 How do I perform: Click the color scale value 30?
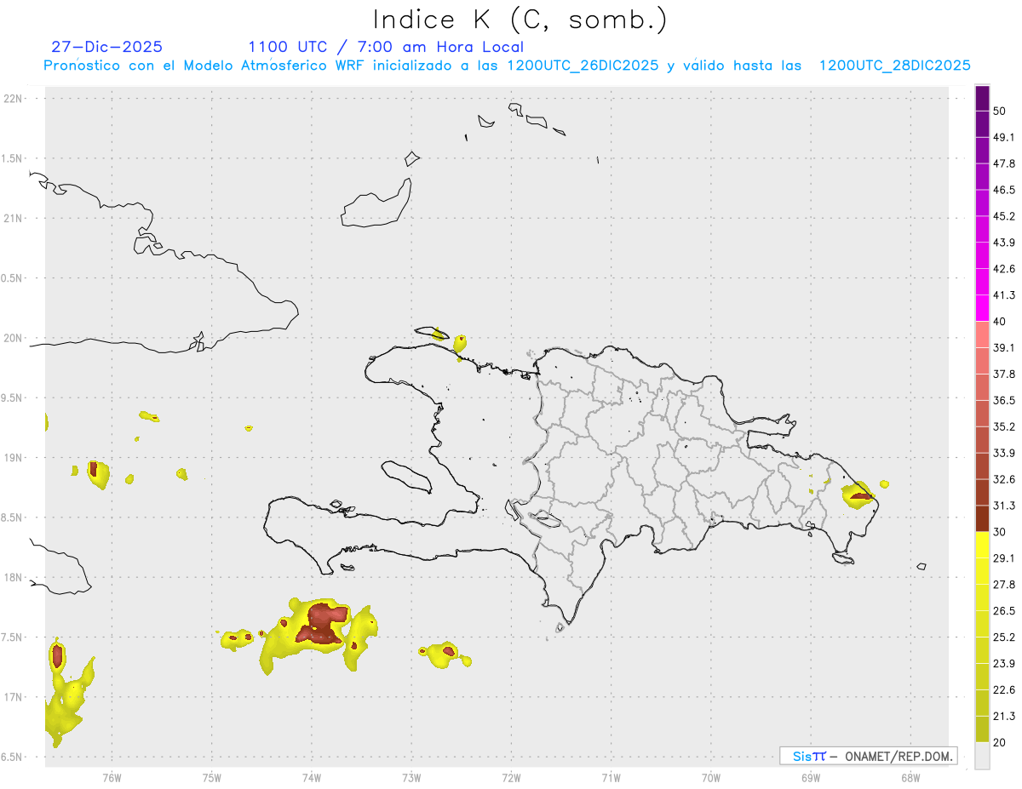pos(1000,532)
